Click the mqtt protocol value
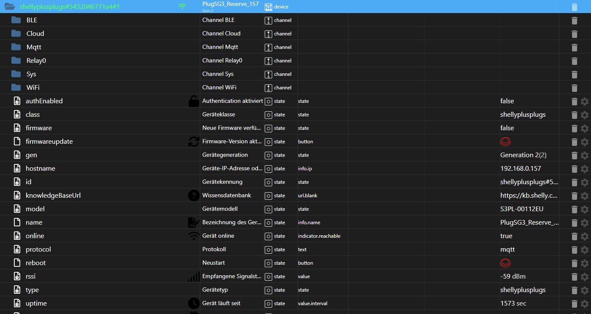591x314 pixels. pos(508,250)
